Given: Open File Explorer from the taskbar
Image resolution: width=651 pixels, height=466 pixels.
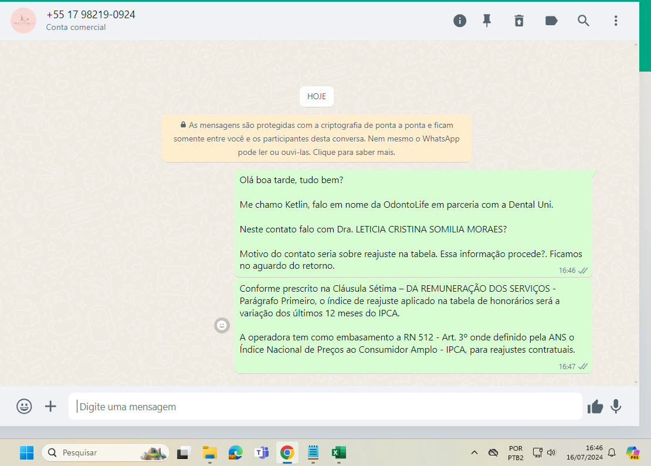Looking at the screenshot, I should pyautogui.click(x=209, y=453).
